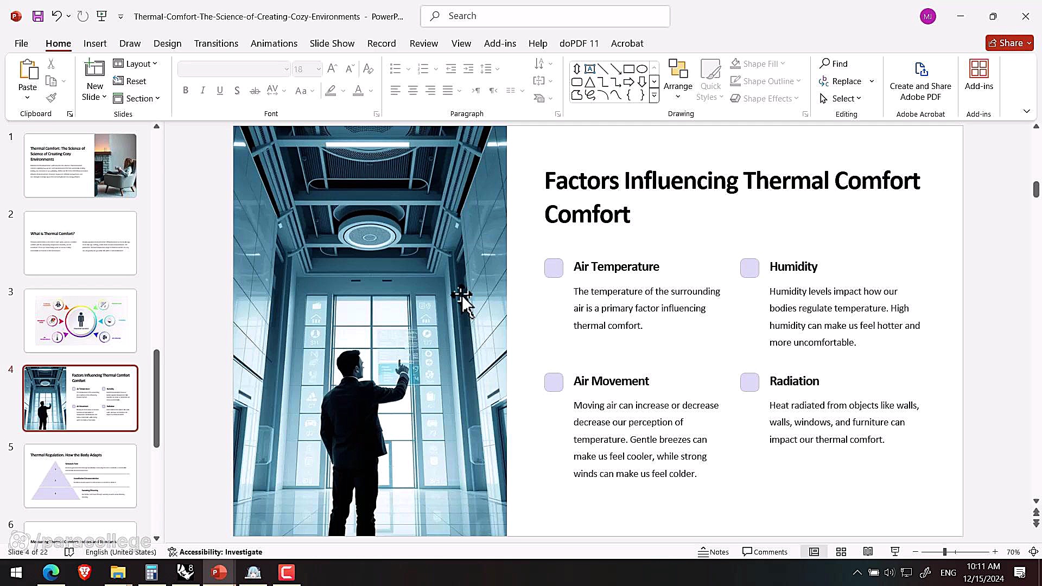Image resolution: width=1042 pixels, height=586 pixels.
Task: Toggle Bold formatting button
Action: click(x=186, y=91)
